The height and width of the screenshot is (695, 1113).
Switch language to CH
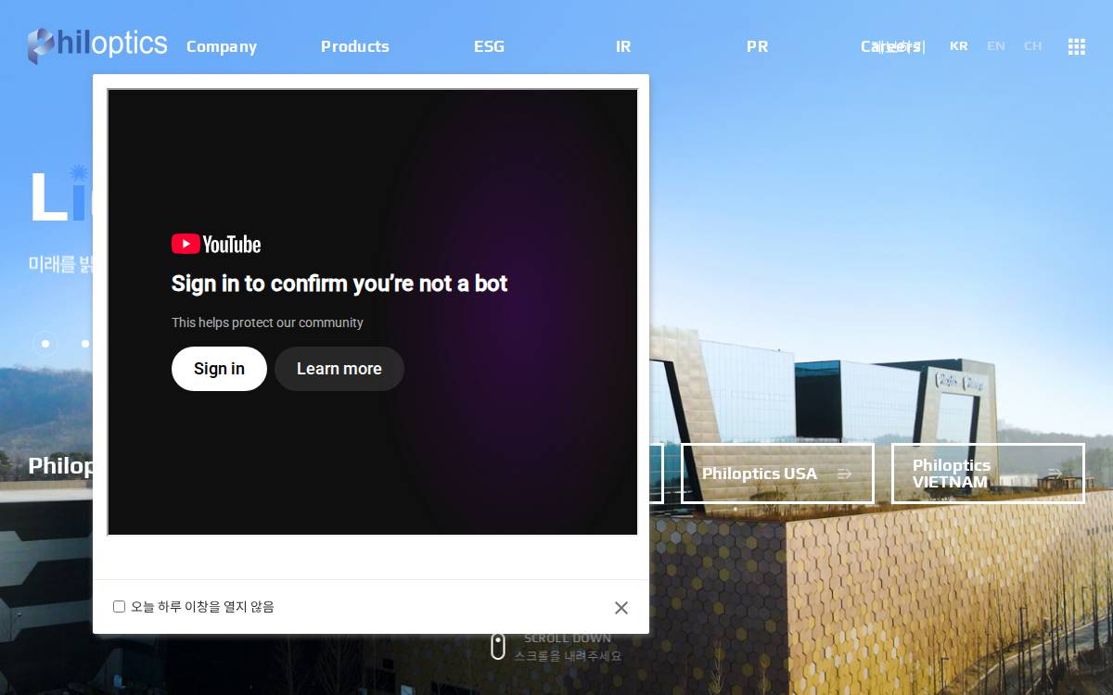1033,46
